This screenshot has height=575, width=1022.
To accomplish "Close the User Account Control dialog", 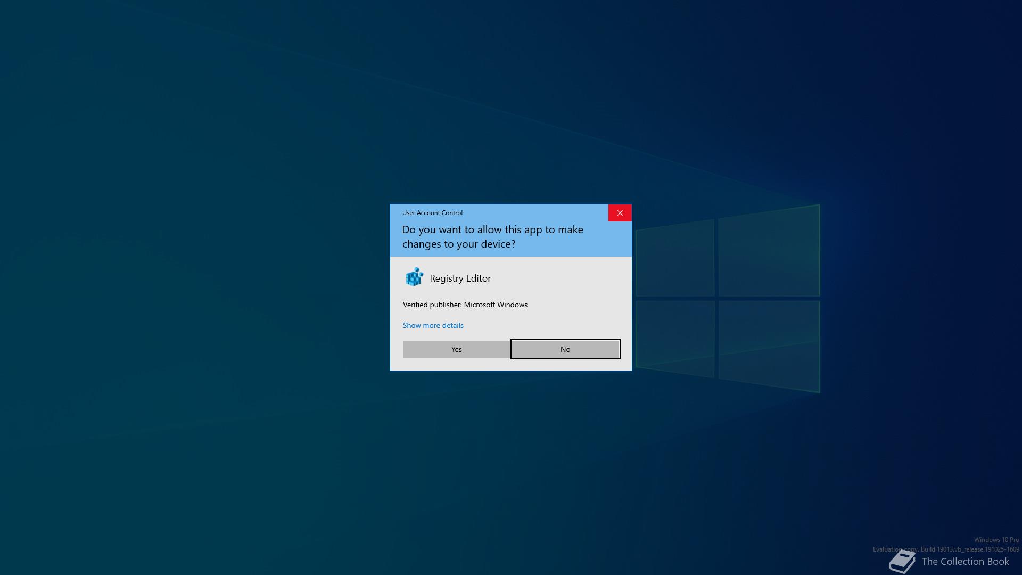I will 620,213.
